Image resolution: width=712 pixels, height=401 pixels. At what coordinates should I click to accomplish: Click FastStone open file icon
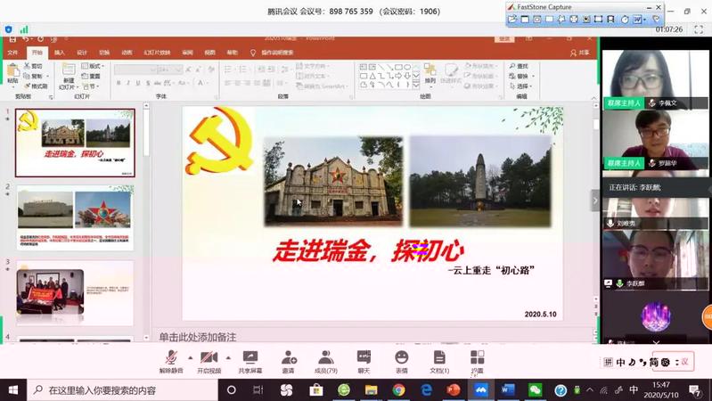[x=512, y=19]
